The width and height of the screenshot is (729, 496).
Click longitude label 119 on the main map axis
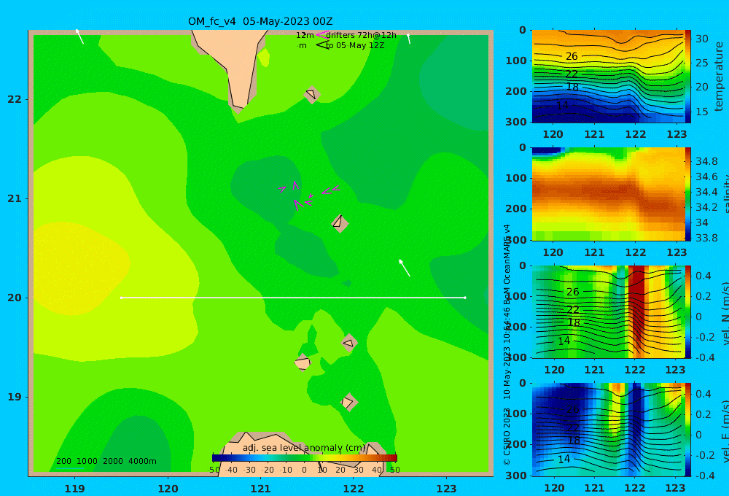[75, 489]
